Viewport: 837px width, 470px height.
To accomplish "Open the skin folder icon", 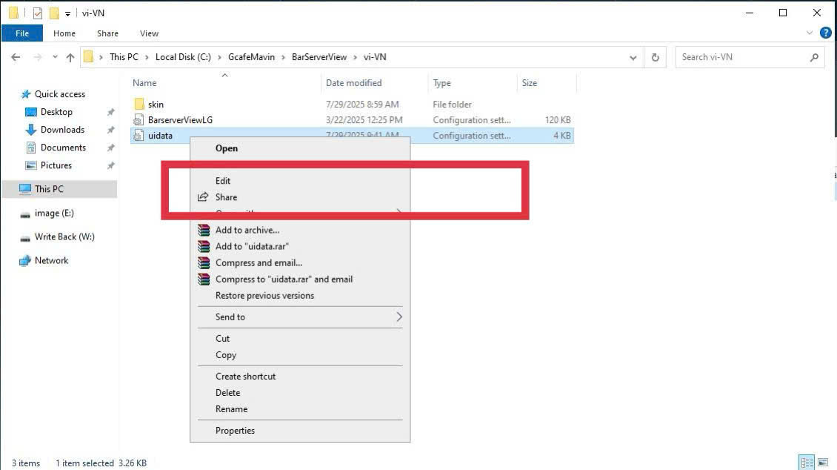I will [x=139, y=105].
